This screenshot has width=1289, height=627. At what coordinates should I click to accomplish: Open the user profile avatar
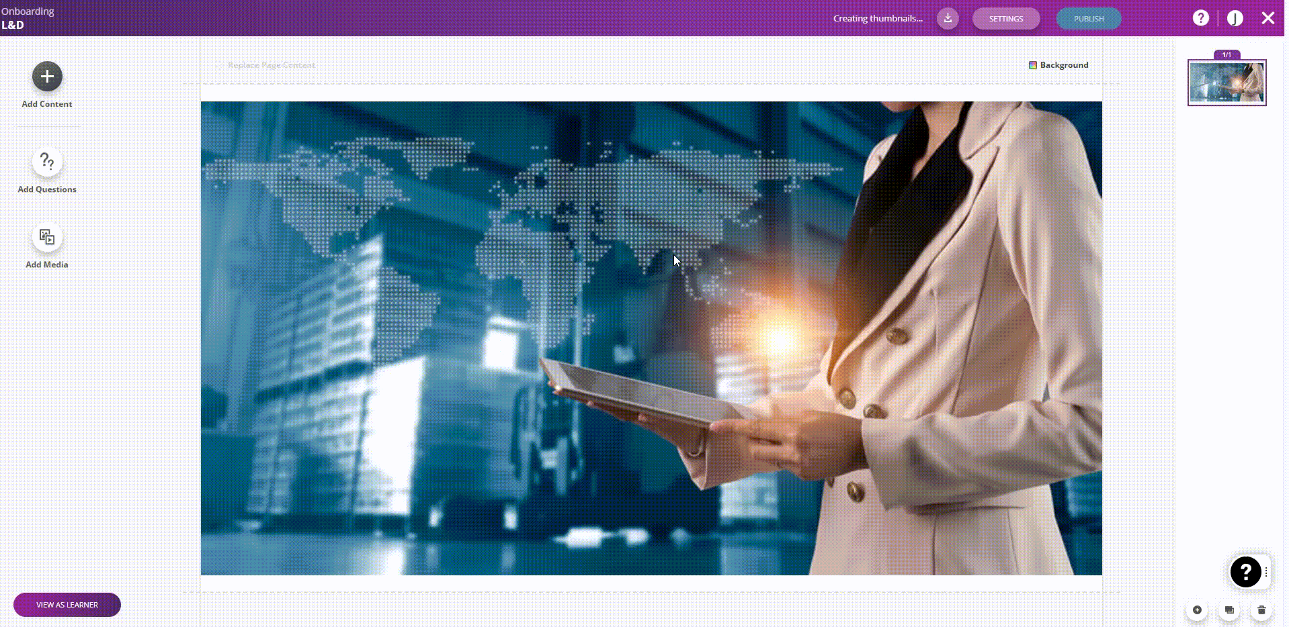pyautogui.click(x=1235, y=18)
